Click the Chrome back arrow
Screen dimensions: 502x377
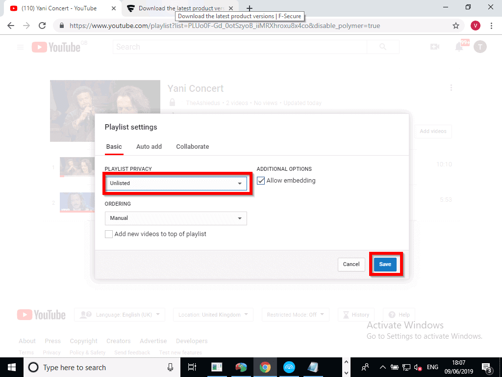11,26
